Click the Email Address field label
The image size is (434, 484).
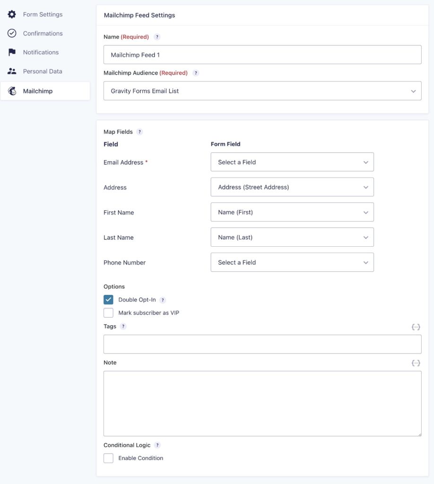pyautogui.click(x=123, y=163)
